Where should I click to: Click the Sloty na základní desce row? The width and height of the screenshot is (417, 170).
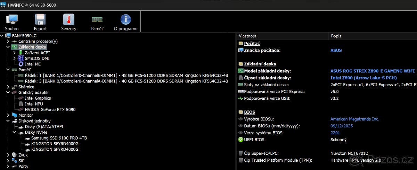point(327,84)
